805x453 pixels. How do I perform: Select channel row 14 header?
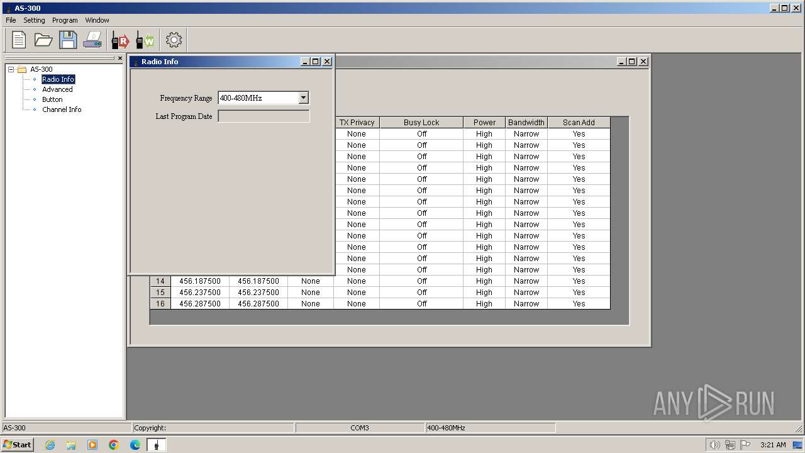(160, 281)
